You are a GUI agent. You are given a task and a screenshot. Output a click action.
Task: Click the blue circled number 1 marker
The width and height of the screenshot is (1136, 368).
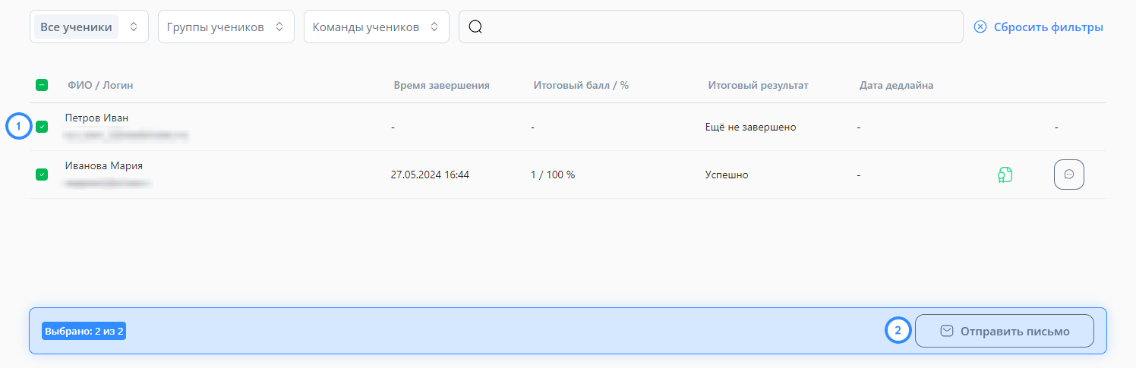[x=19, y=126]
